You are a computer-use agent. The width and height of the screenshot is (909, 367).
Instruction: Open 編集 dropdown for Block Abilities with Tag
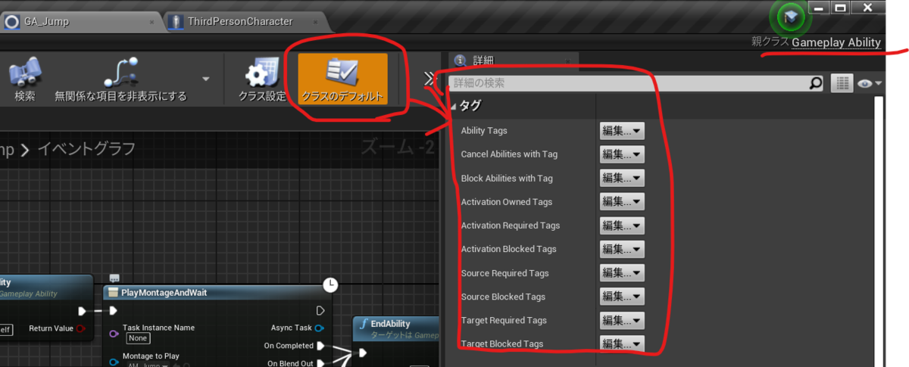point(622,179)
